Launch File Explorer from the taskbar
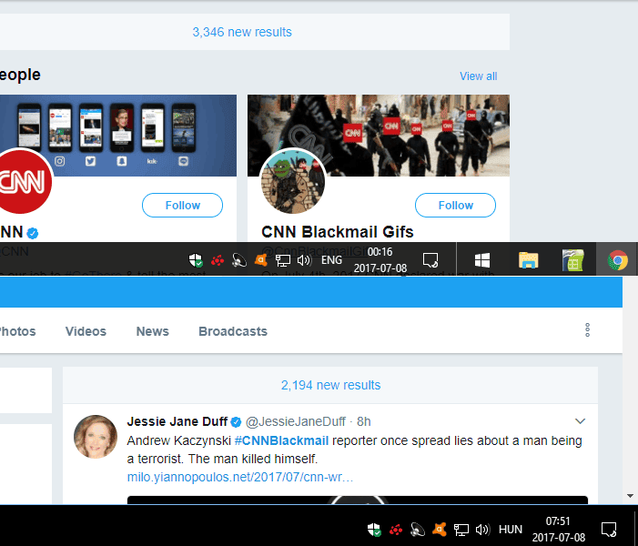This screenshot has width=638, height=546. 529,260
